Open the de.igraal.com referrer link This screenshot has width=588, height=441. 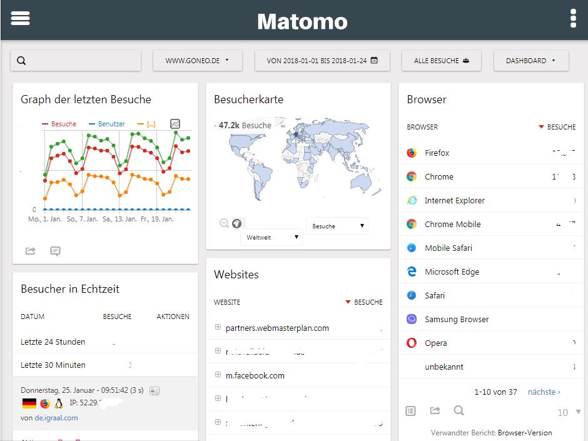coord(56,418)
